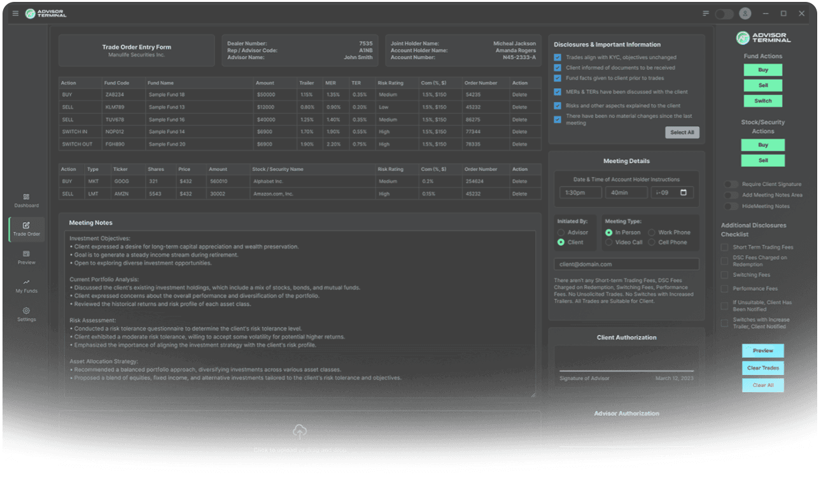The height and width of the screenshot is (501, 821).
Task: Select Cell Phone meeting type
Action: (x=652, y=243)
